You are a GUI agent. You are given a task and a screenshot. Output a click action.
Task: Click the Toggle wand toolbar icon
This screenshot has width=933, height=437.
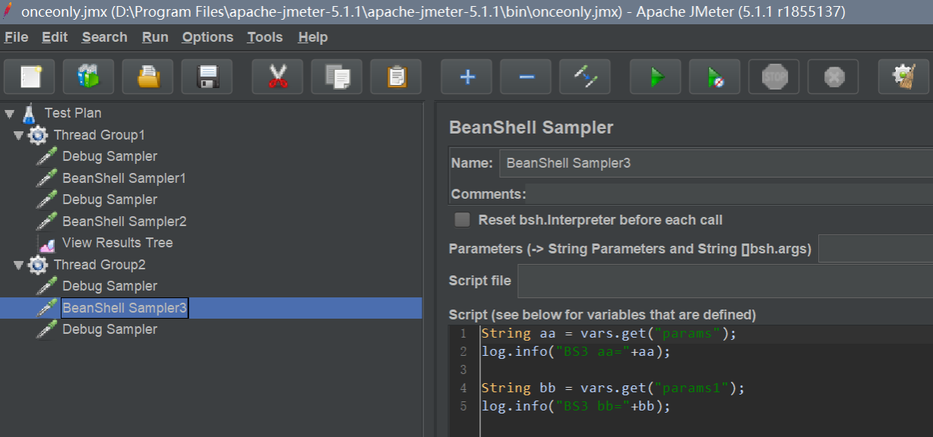coord(585,77)
